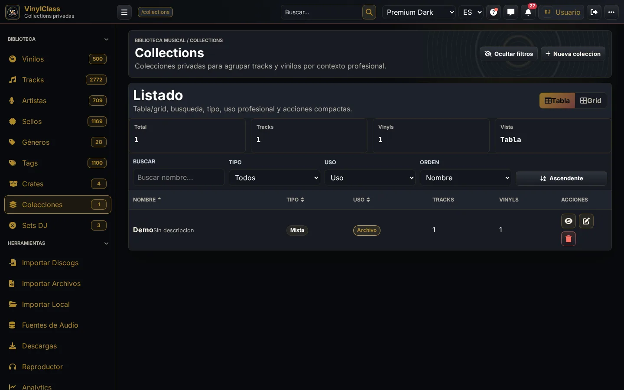Screen dimensions: 624x390
Task: Click the Mixta type badge
Action: pos(297,230)
